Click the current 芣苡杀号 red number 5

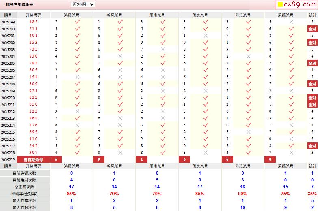coord(227,160)
